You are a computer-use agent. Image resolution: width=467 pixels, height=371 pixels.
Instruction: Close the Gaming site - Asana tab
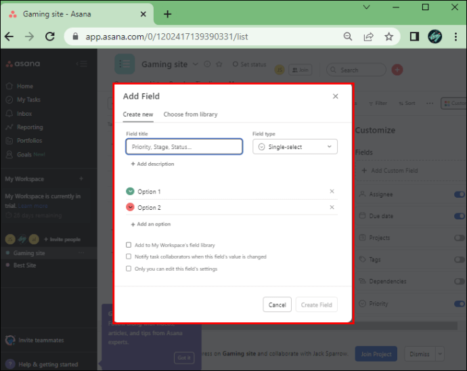tap(143, 14)
